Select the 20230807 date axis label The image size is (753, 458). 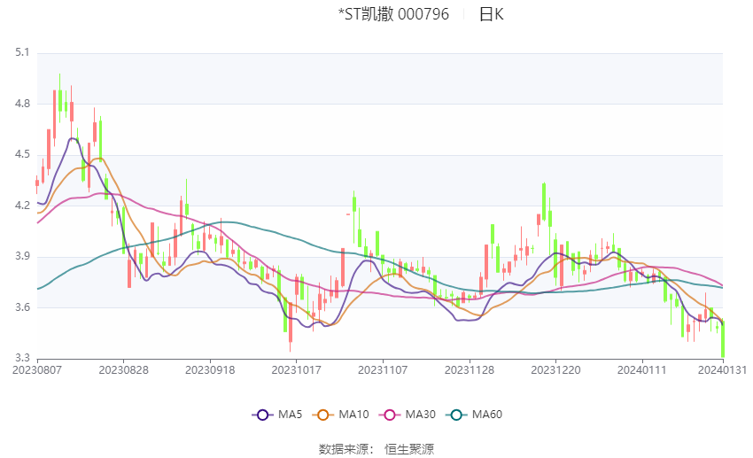[x=37, y=370]
